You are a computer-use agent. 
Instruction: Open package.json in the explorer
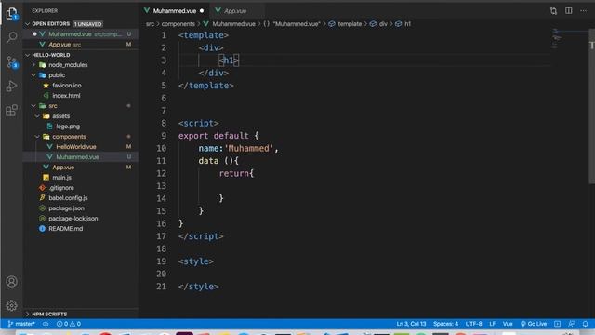[66, 208]
